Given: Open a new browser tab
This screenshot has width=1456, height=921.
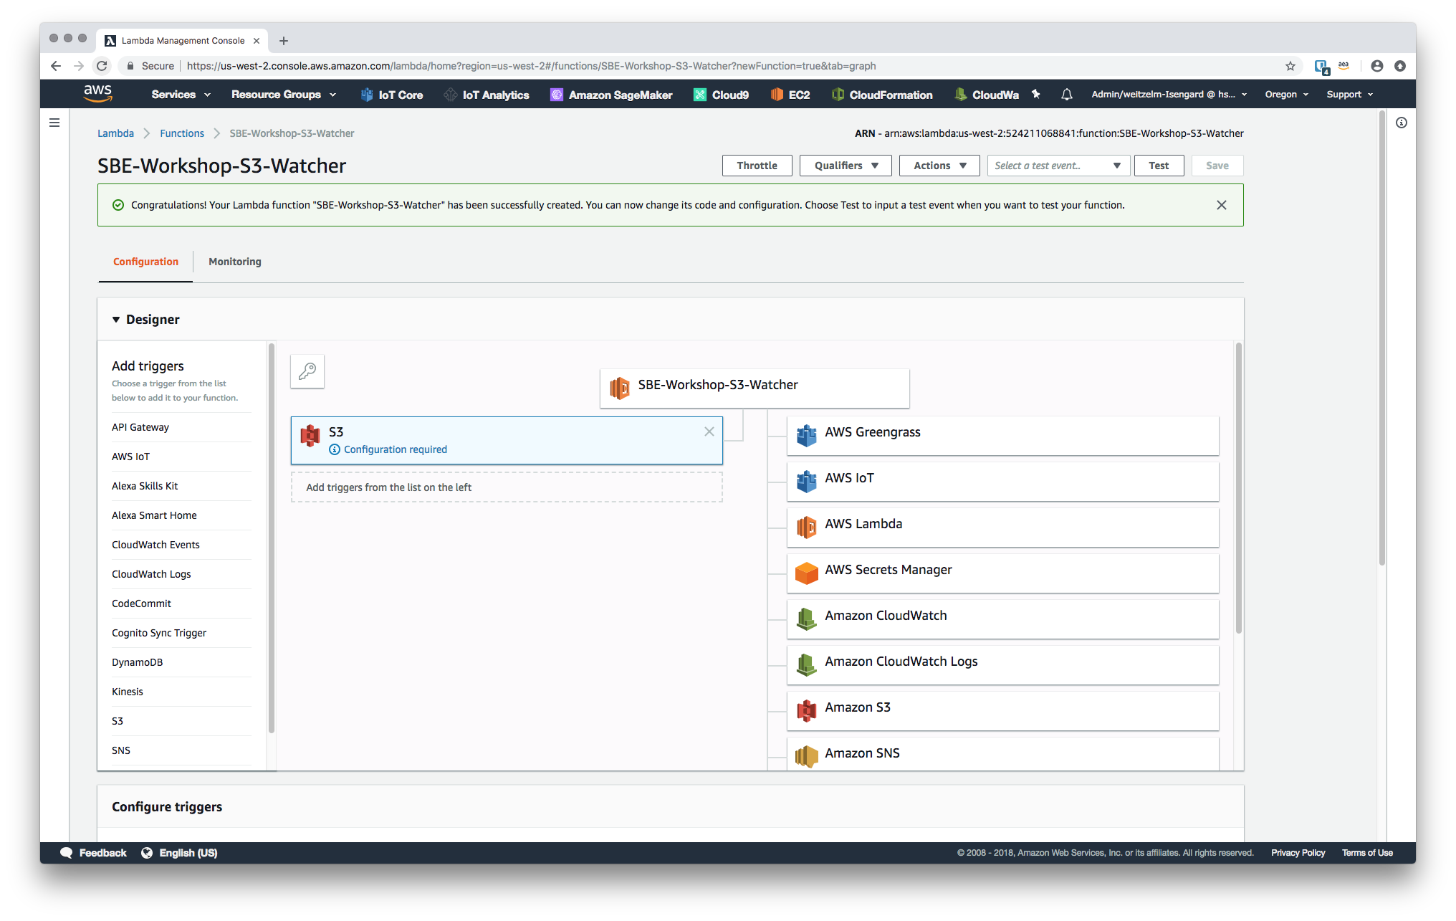Looking at the screenshot, I should pyautogui.click(x=284, y=41).
